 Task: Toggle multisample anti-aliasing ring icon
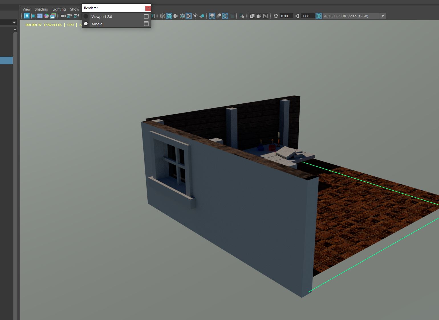[x=225, y=16]
